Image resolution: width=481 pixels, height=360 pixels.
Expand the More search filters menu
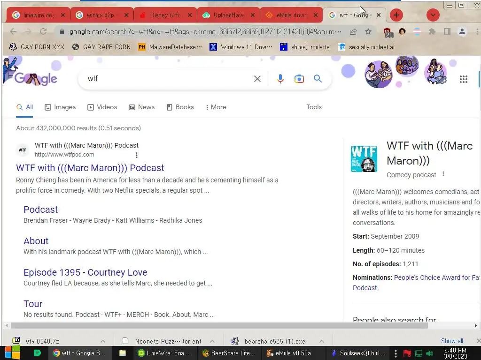tap(216, 107)
